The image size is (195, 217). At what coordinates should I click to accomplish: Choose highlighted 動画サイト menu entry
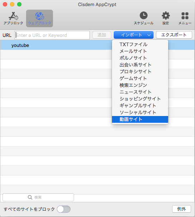coord(140,119)
